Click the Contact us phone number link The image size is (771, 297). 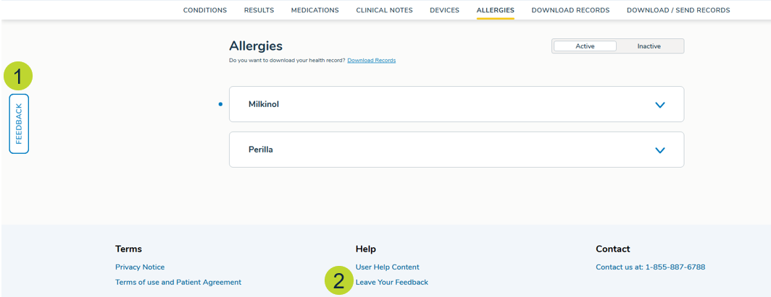(x=650, y=267)
